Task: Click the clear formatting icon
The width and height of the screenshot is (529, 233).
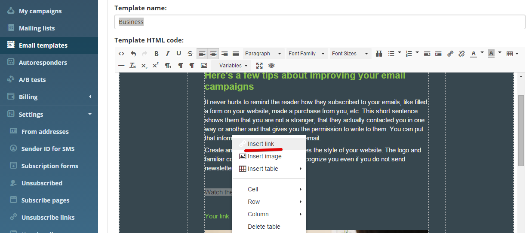Action: (x=133, y=66)
